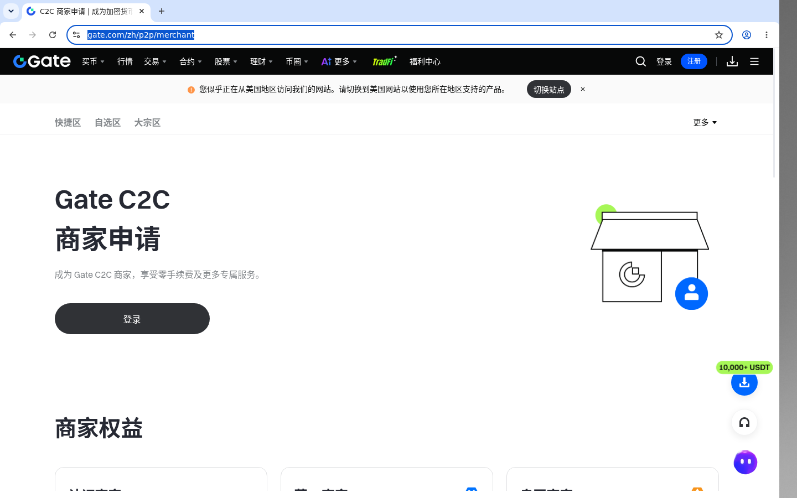Open customer support headset icon
Screen dimensions: 797x498
(744, 423)
